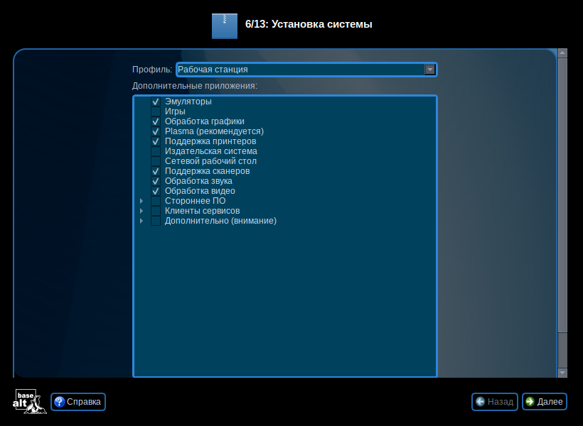Expand the Клиенты сервисов group
This screenshot has height=426, width=583.
[x=141, y=211]
